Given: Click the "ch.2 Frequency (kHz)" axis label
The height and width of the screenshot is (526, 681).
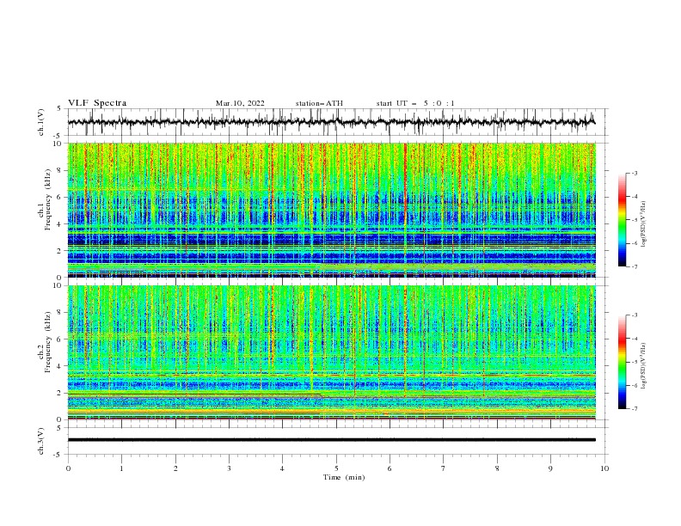Looking at the screenshot, I should pyautogui.click(x=45, y=342).
